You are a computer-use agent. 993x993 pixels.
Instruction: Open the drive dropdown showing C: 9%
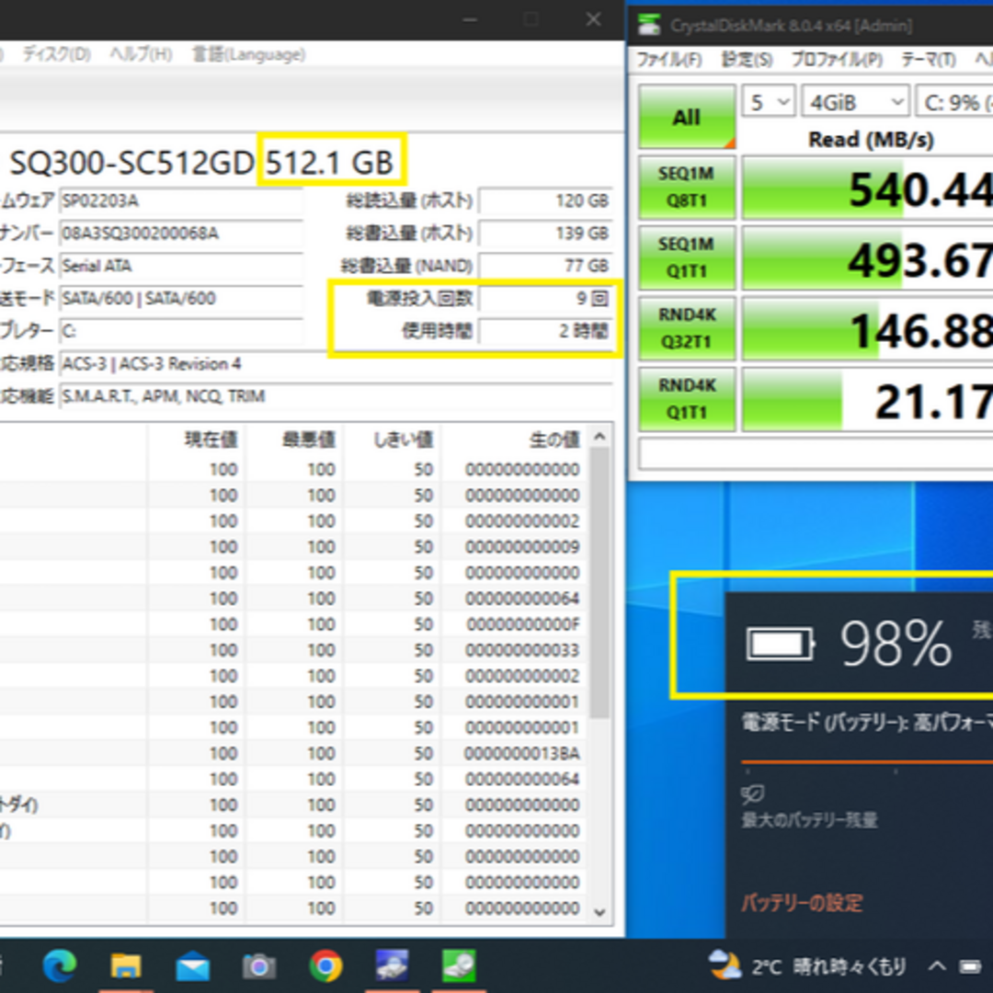[x=954, y=101]
